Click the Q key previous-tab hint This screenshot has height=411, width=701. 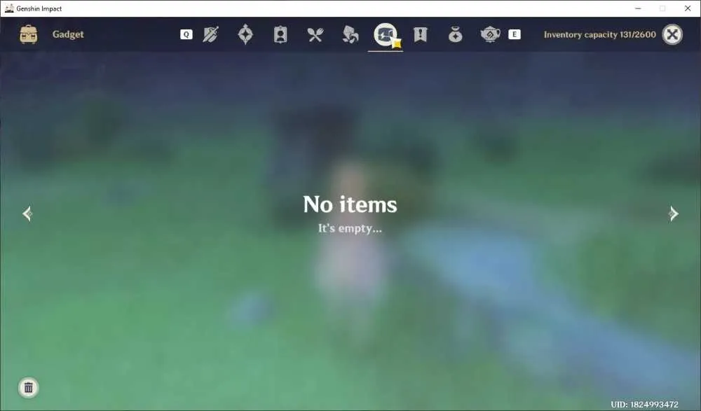(x=186, y=34)
